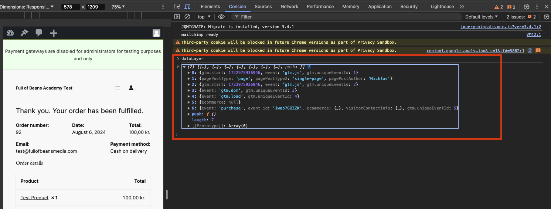
Task: Open comments bubble in admin bar
Action: (39, 33)
